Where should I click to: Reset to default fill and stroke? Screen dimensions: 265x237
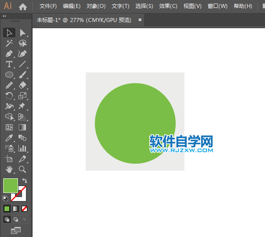click(x=5, y=198)
